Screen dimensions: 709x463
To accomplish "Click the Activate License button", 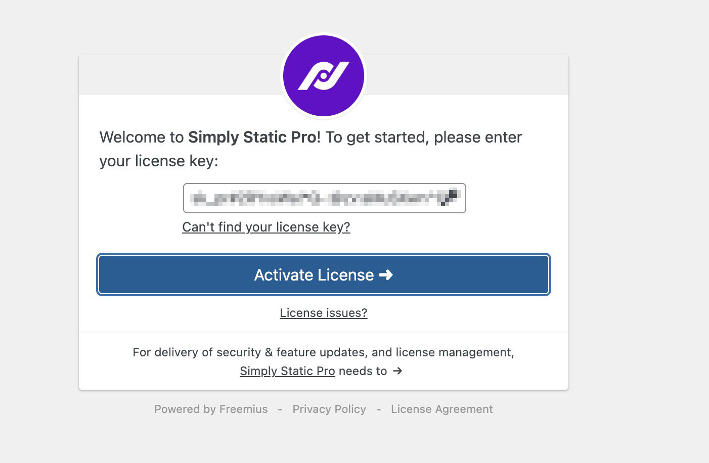I will (x=324, y=274).
